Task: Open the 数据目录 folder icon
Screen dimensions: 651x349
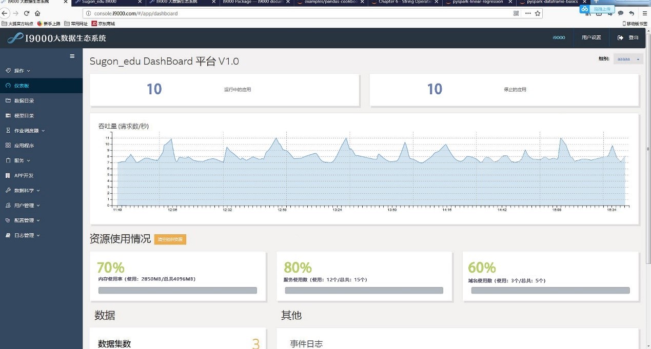Action: [x=8, y=100]
